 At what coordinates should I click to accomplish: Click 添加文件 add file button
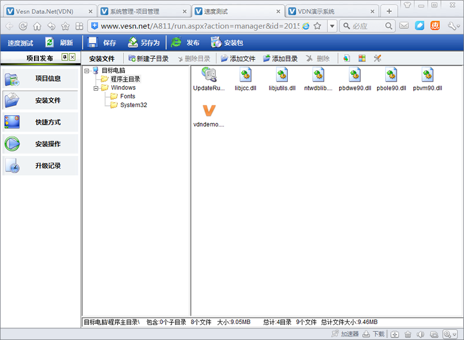[x=238, y=59]
